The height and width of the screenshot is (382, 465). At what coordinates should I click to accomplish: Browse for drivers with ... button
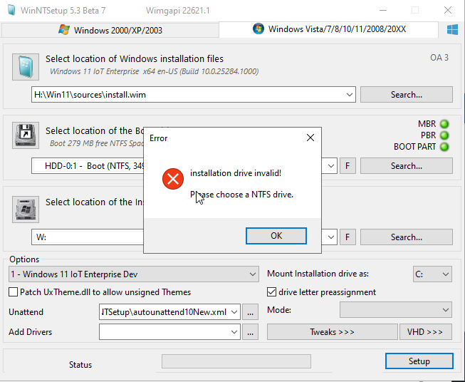250,332
